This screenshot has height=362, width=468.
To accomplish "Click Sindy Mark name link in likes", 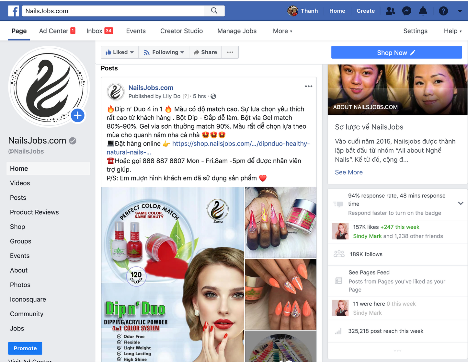I will tap(367, 236).
